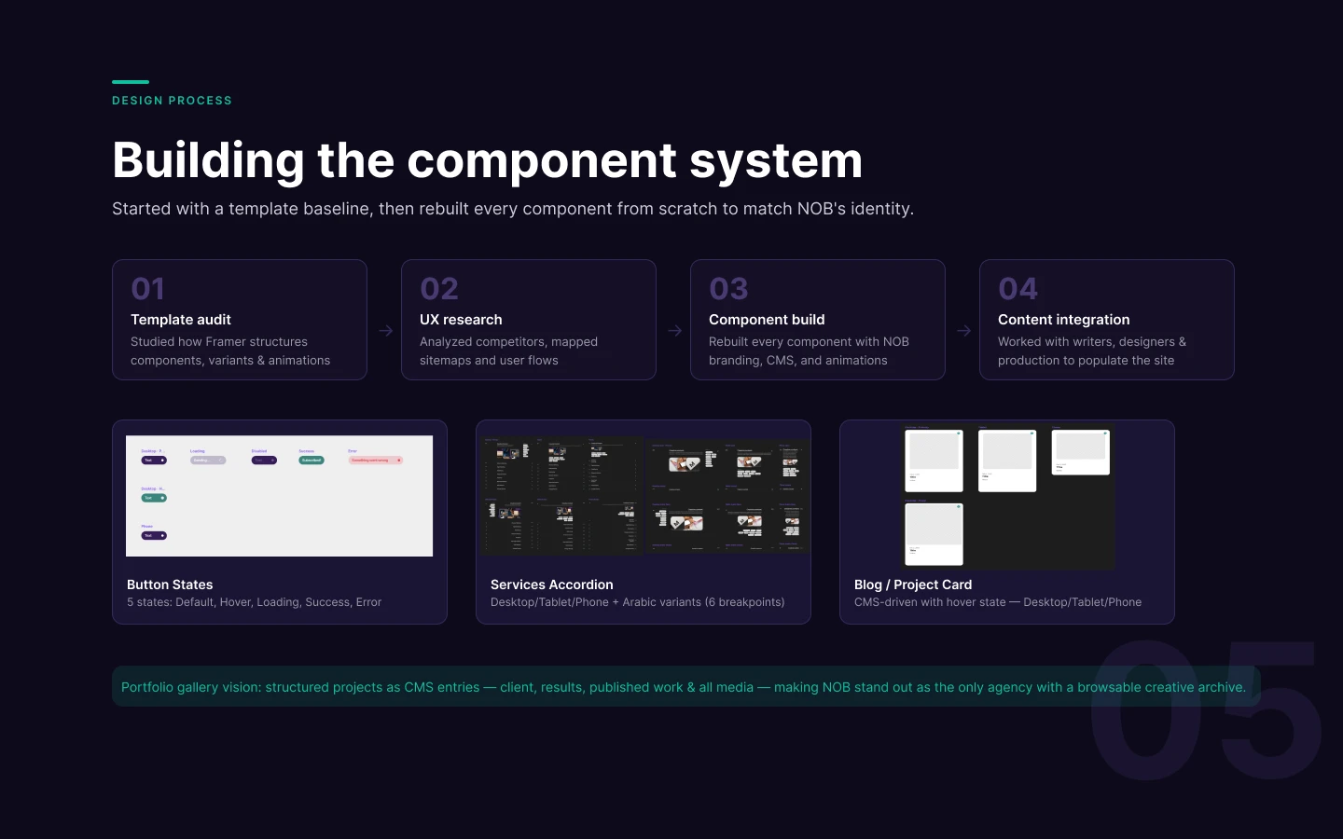Image resolution: width=1343 pixels, height=839 pixels.
Task: Click the "Portfolio gallery vision" banner text
Action: pyautogui.click(x=684, y=687)
